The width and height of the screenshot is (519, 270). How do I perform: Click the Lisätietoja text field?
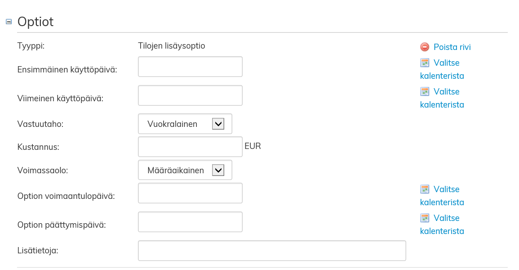272,251
